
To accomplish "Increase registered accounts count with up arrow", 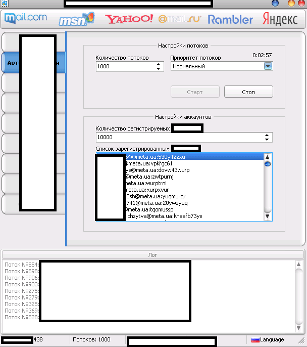I will click(267, 135).
